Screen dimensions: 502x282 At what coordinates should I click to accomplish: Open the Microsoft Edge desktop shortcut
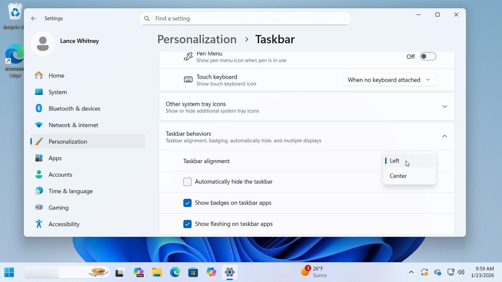[14, 61]
